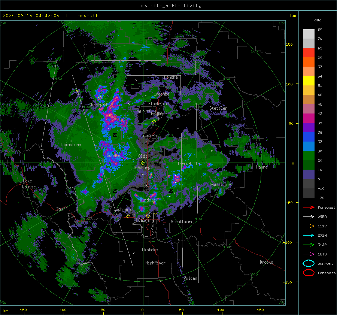Image resolution: width=337 pixels, height=315 pixels.
Task: Click the 80 value in dBZ legend
Action: pos(320,30)
